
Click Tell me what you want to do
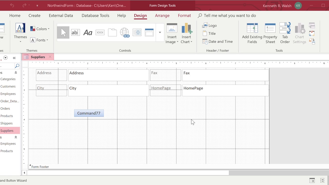coord(227,15)
